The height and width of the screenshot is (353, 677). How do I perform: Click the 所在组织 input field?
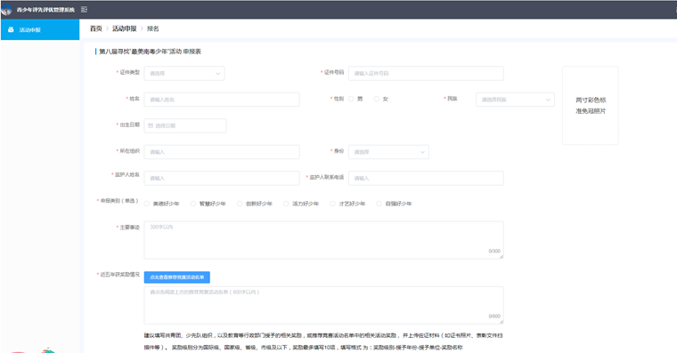(222, 152)
